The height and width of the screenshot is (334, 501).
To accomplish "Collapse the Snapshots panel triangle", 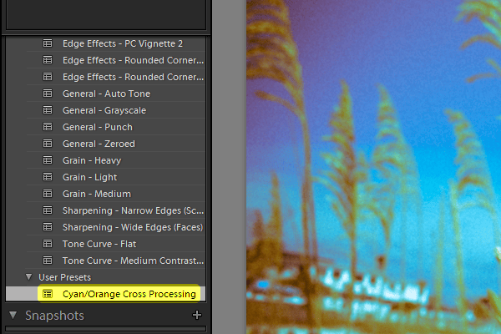I will click(13, 315).
